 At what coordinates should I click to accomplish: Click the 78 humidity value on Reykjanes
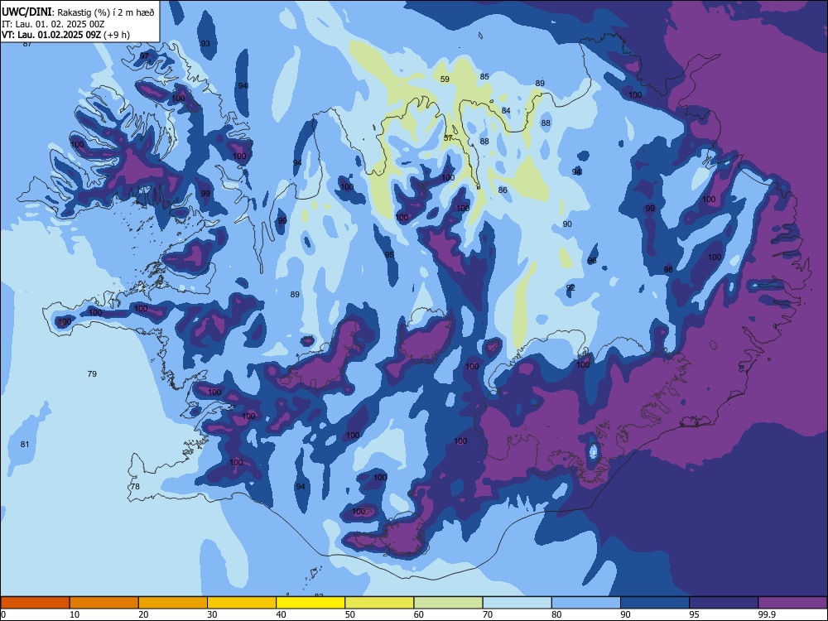point(135,486)
